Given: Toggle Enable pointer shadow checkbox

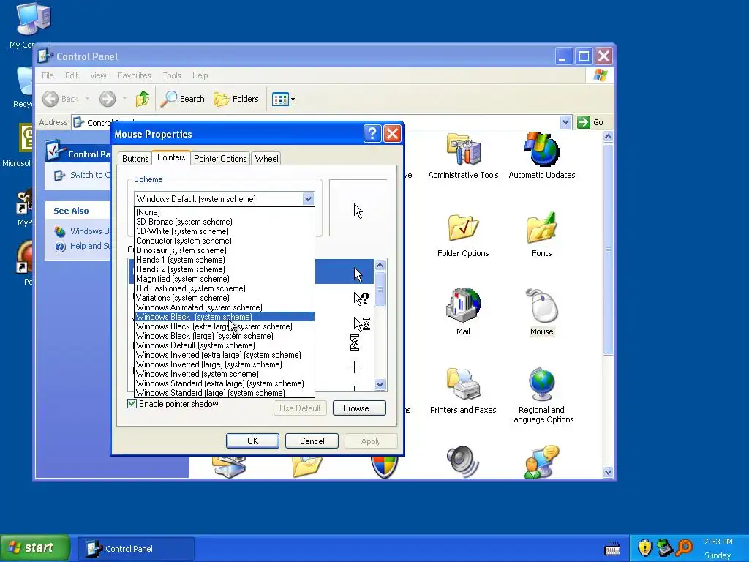Looking at the screenshot, I should pyautogui.click(x=132, y=404).
